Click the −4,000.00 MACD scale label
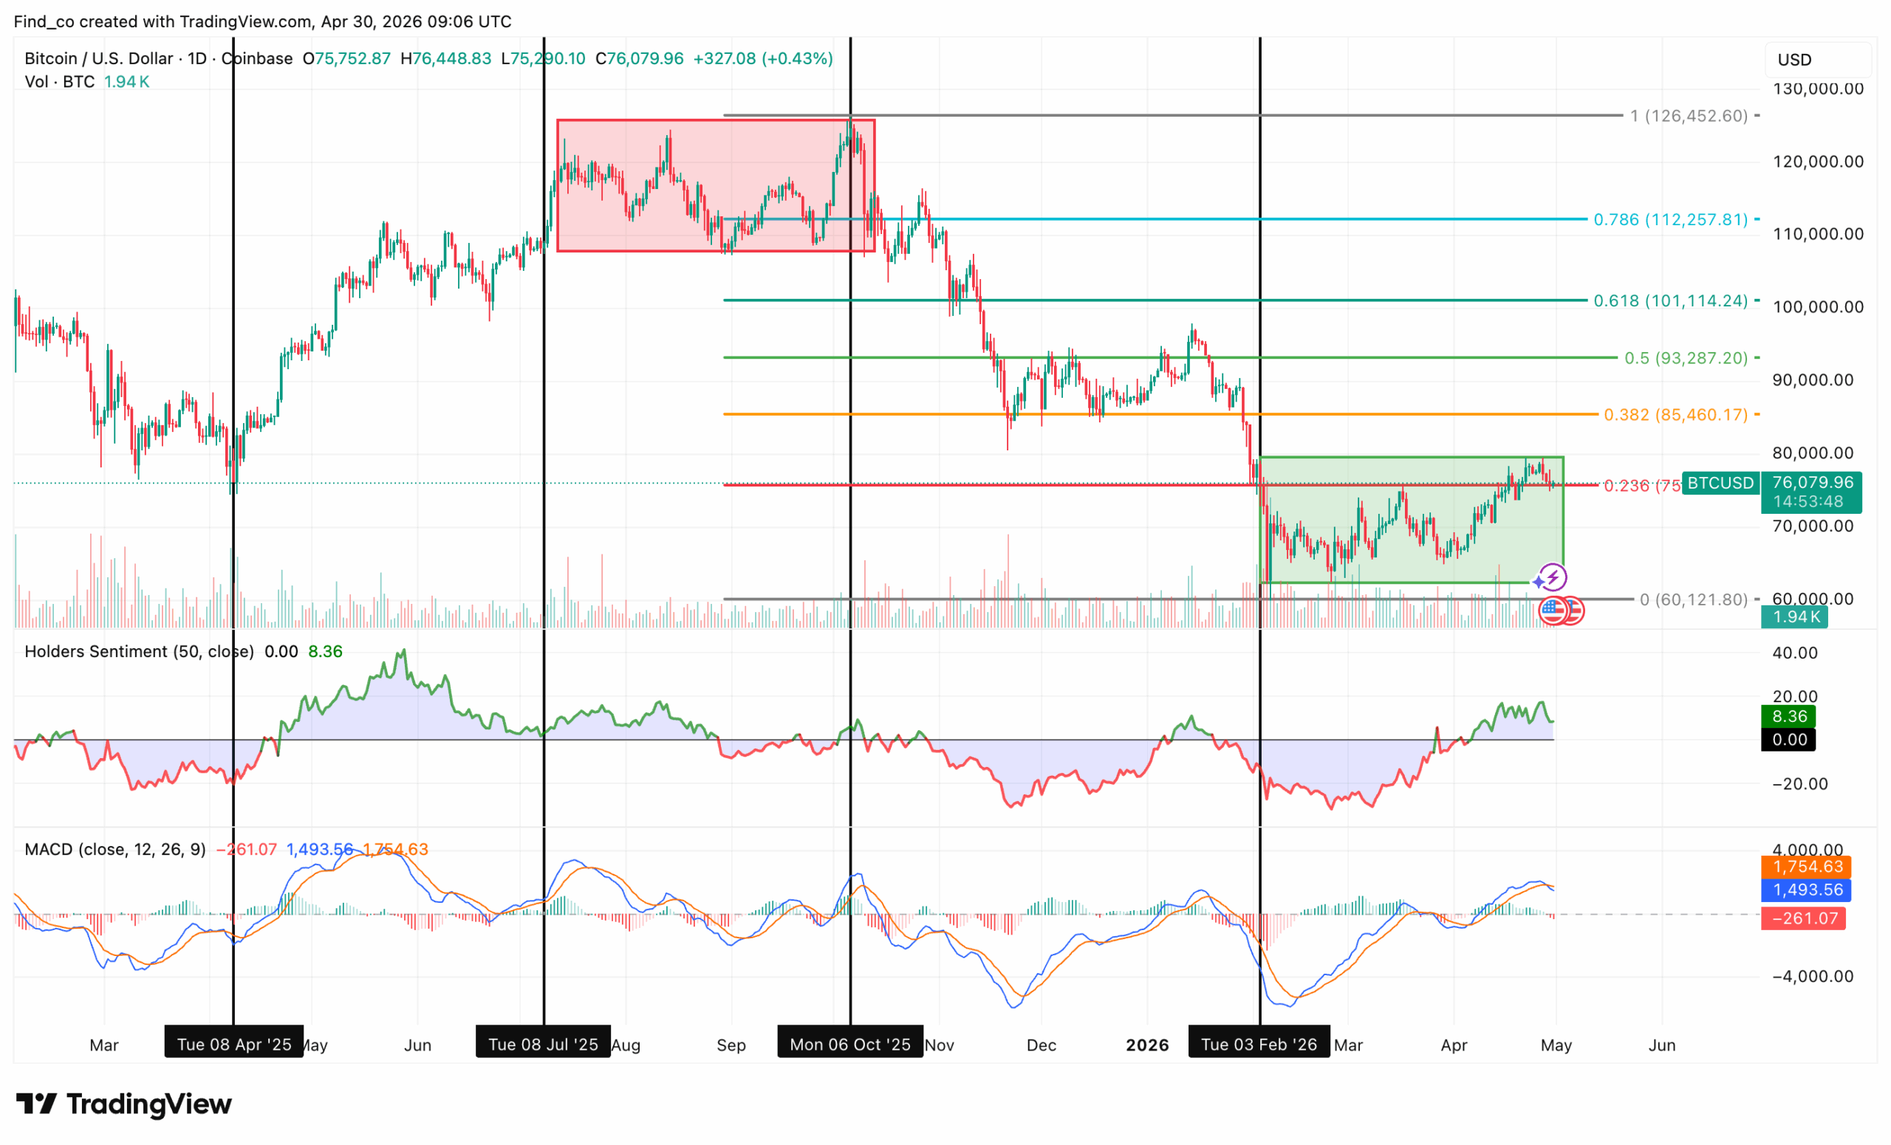The height and width of the screenshot is (1145, 1891). point(1812,975)
